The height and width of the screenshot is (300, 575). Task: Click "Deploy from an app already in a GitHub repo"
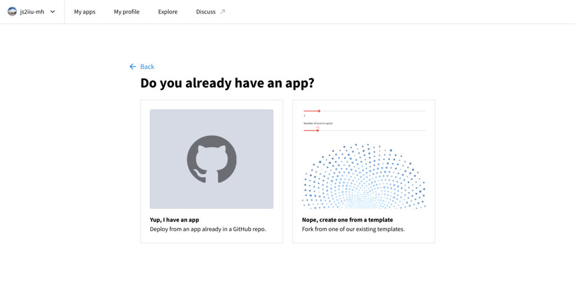coord(208,229)
